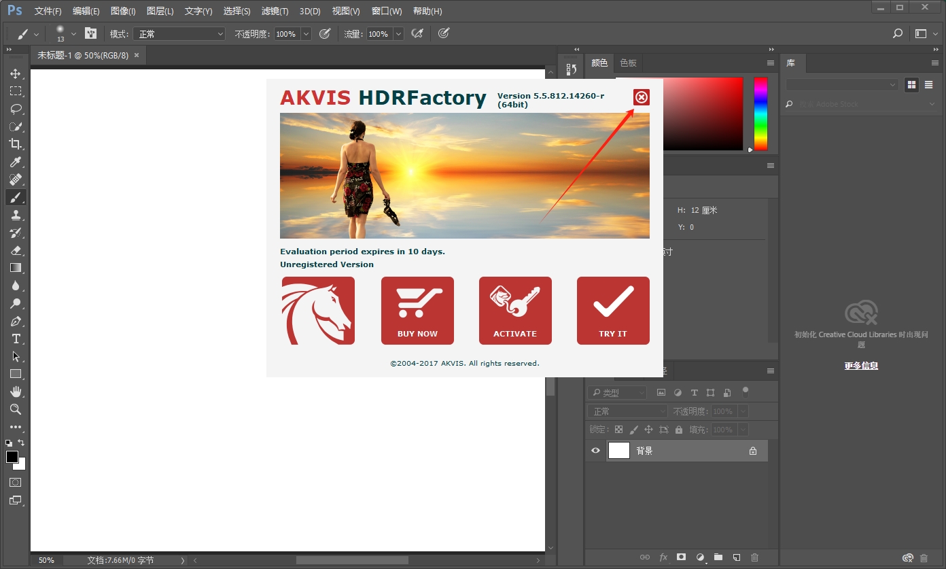Toggle lock position

(x=648, y=430)
